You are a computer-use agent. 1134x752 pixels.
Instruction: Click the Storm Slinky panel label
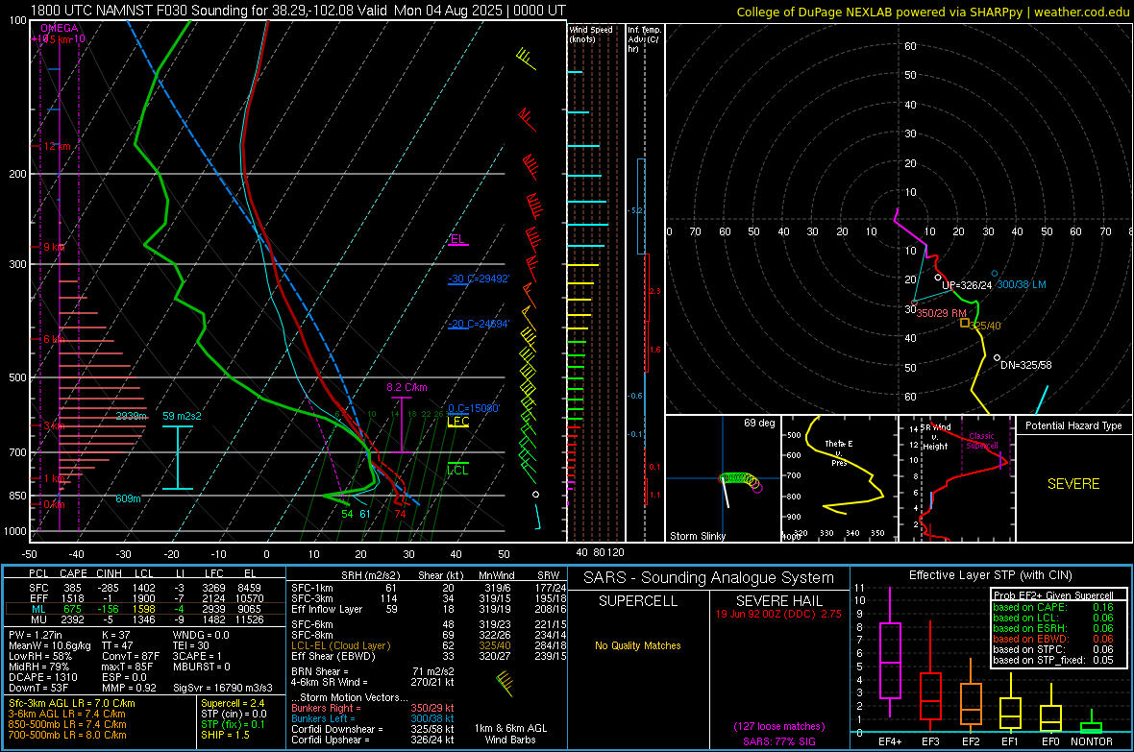[697, 536]
